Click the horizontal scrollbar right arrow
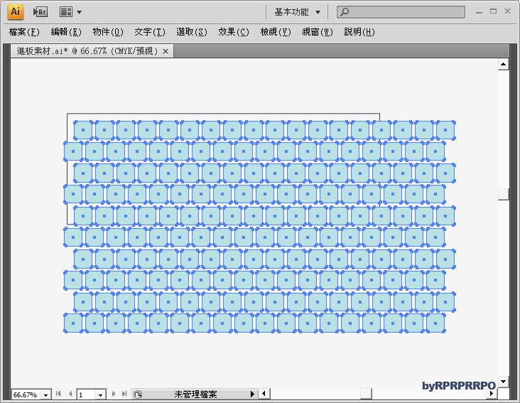The width and height of the screenshot is (520, 403). click(x=492, y=394)
